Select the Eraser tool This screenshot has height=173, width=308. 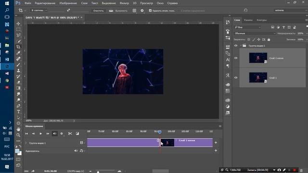click(x=18, y=82)
